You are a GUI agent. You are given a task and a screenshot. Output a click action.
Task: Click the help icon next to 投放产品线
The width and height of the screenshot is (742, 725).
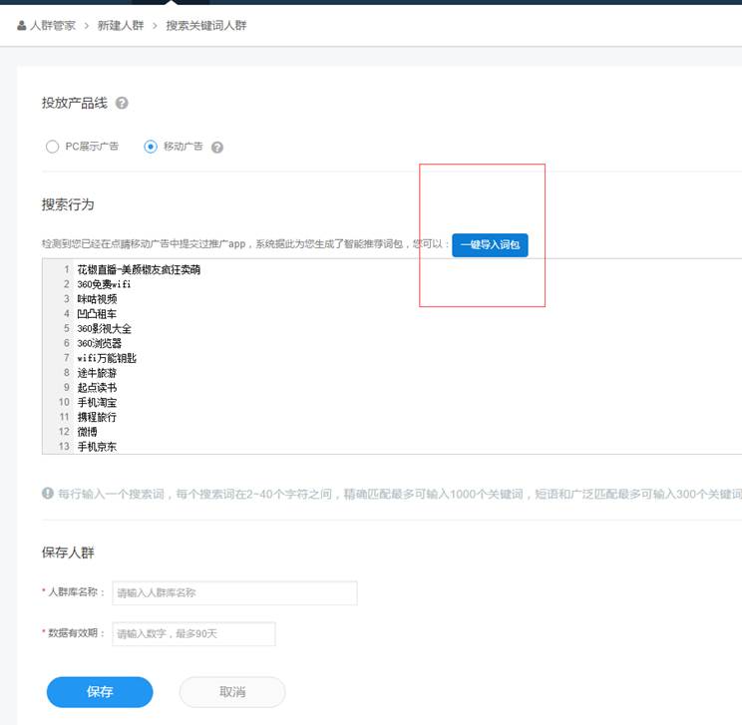122,103
